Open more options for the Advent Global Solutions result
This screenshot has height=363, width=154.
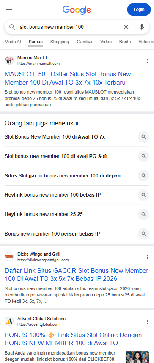147,321
